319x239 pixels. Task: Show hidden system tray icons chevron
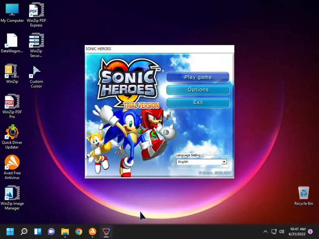pos(265,232)
